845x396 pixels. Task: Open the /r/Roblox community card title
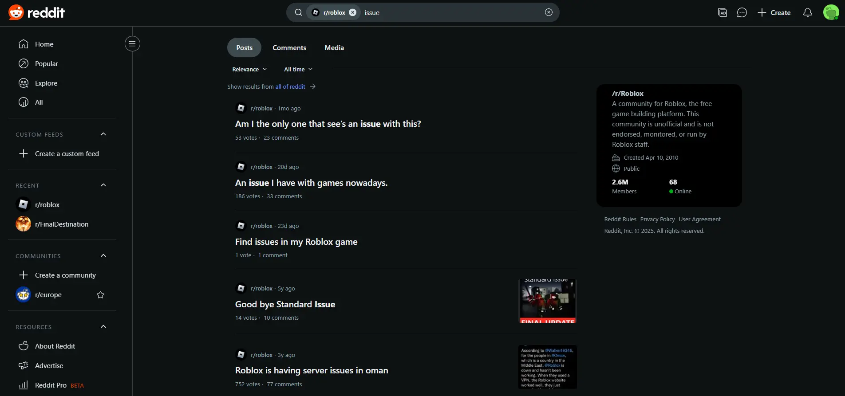coord(628,94)
